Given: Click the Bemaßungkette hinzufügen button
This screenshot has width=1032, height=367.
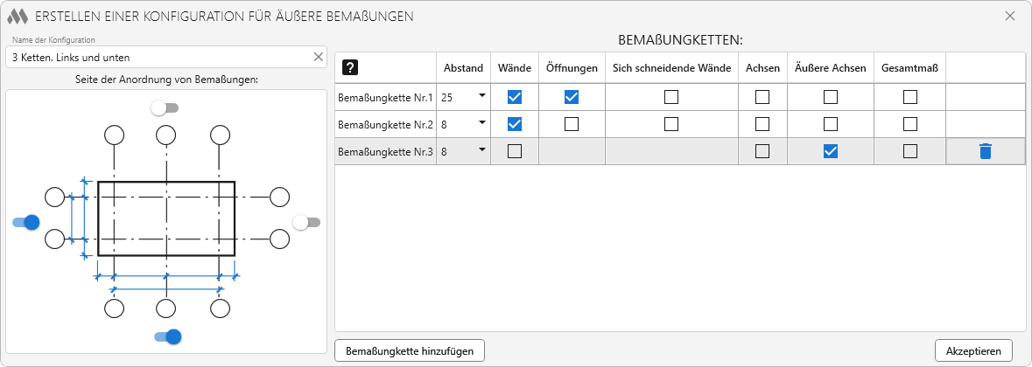Looking at the screenshot, I should click(x=410, y=350).
